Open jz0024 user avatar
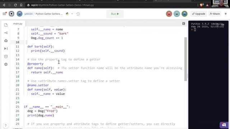The image size is (230, 129). pyautogui.click(x=19, y=14)
